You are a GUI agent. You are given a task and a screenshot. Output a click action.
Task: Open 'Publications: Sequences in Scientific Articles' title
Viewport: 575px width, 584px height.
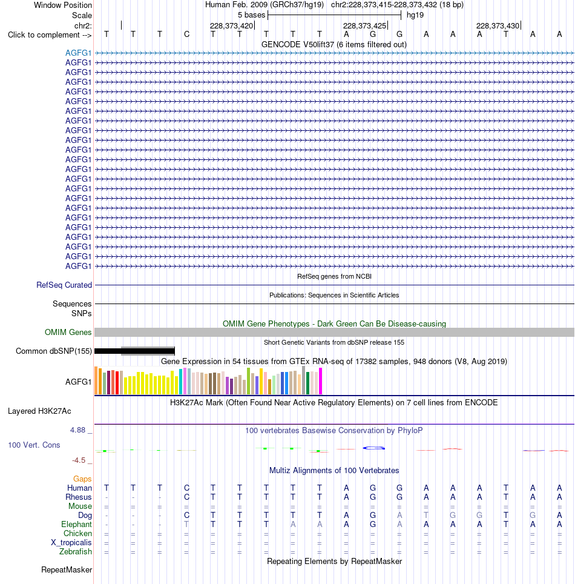coord(334,295)
